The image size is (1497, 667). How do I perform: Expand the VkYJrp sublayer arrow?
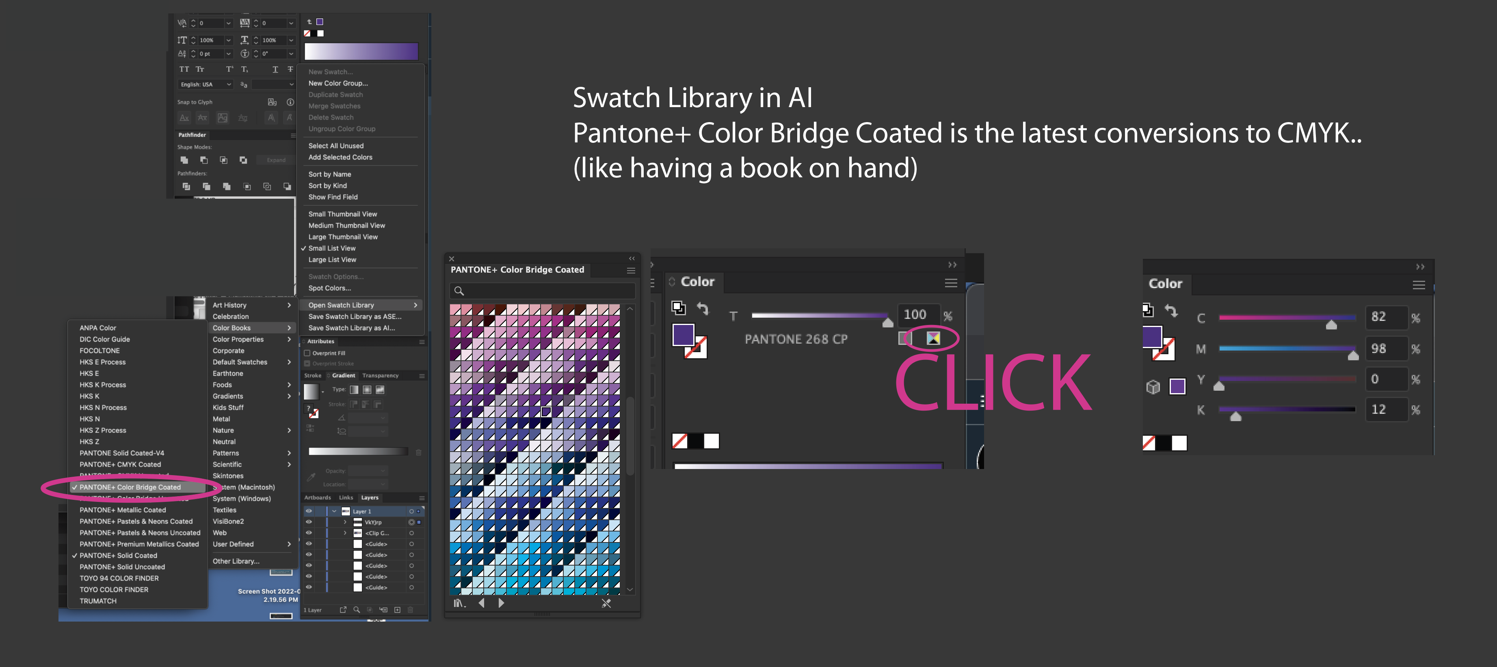[x=345, y=522]
